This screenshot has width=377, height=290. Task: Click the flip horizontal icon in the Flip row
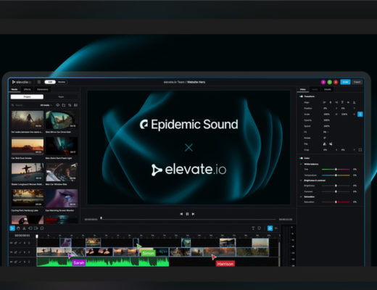click(x=325, y=144)
